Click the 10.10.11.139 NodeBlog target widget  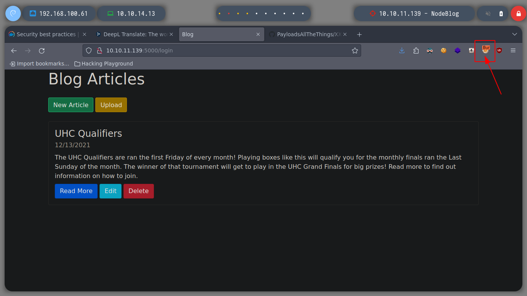pyautogui.click(x=414, y=13)
